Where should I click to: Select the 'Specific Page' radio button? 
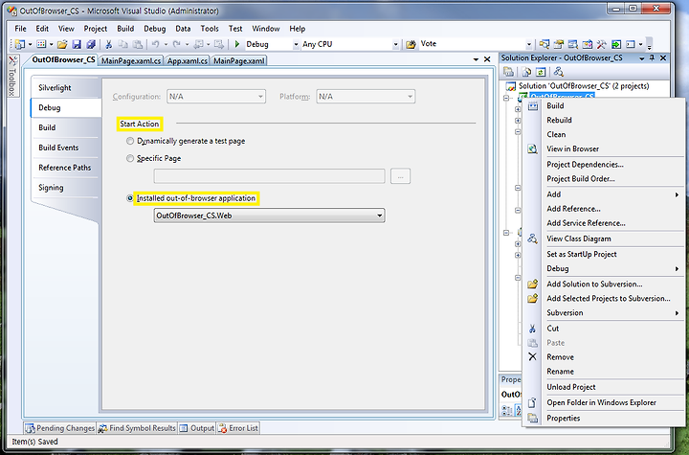tap(130, 158)
